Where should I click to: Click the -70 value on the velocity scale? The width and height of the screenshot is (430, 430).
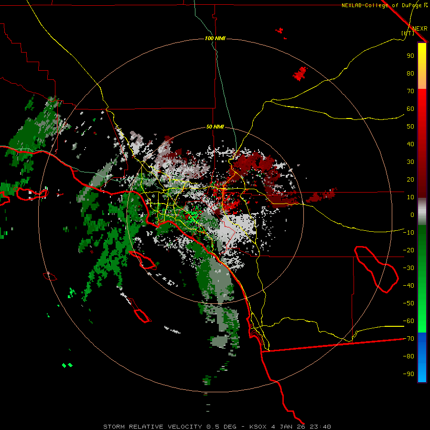click(408, 339)
